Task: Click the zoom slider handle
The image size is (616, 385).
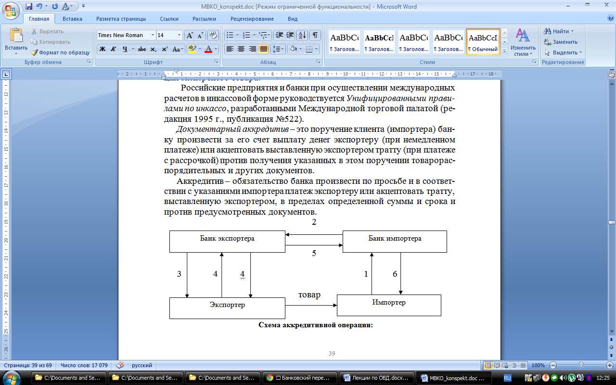Action: click(x=581, y=365)
